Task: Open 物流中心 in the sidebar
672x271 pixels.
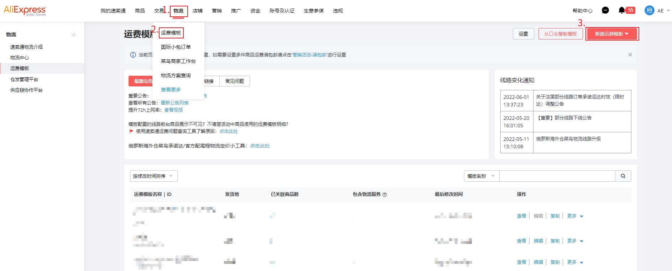Action: (x=20, y=58)
